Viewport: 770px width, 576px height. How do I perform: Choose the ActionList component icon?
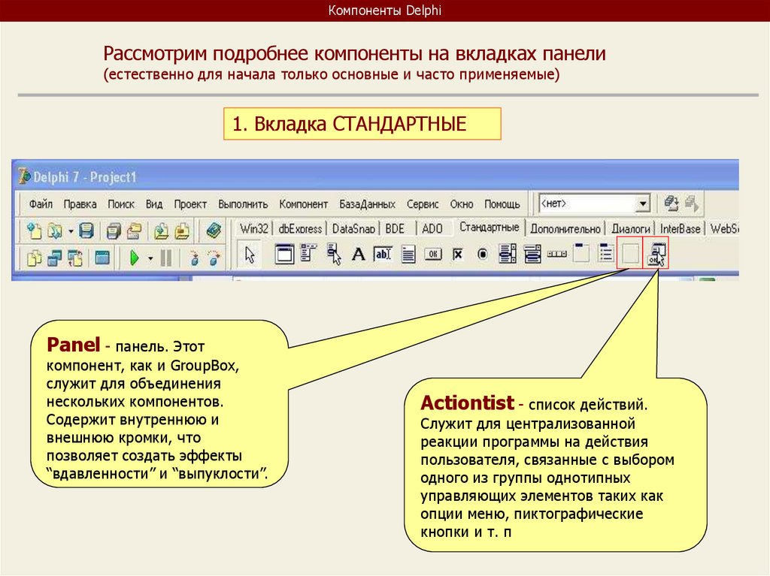(x=656, y=254)
